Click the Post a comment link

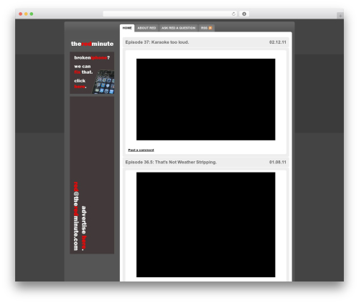(x=141, y=150)
